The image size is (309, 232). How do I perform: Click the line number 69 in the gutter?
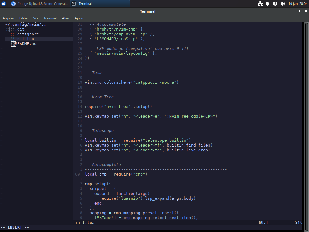point(78,174)
